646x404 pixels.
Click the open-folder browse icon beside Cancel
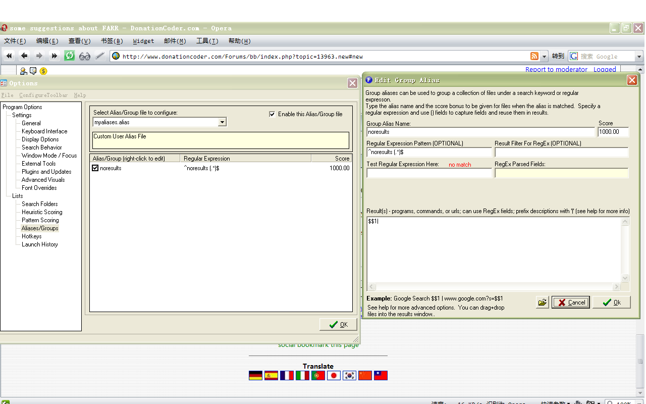(543, 302)
